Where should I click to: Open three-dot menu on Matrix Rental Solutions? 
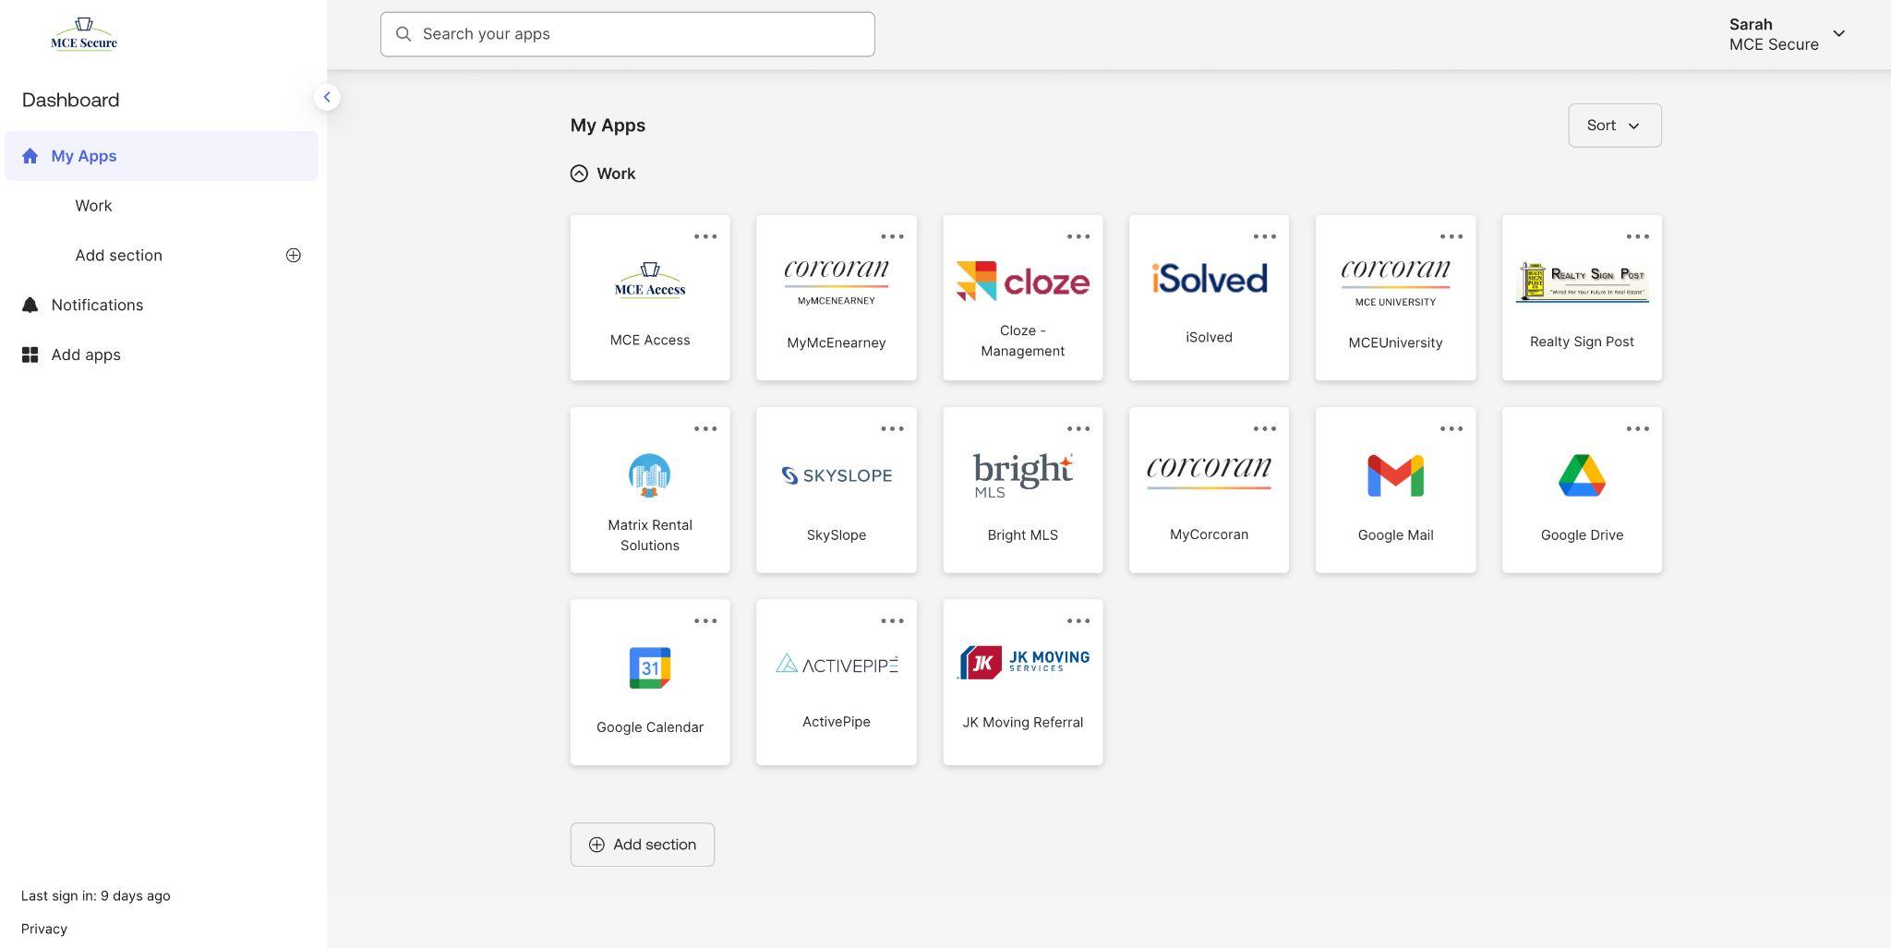705,428
